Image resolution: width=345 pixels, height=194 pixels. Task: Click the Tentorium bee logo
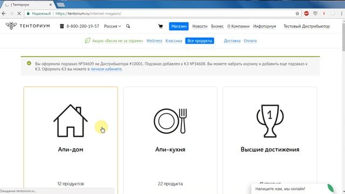point(11,26)
